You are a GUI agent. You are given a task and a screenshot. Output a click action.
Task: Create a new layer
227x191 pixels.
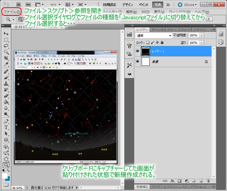point(201,181)
